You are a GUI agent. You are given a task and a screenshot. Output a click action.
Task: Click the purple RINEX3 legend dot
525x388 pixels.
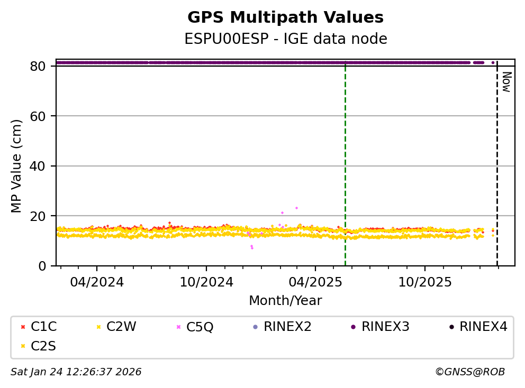(353, 327)
